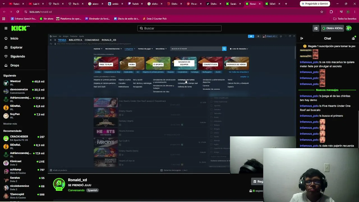The width and height of the screenshot is (359, 202).
Task: Click the Steam back arrow
Action: point(51,40)
